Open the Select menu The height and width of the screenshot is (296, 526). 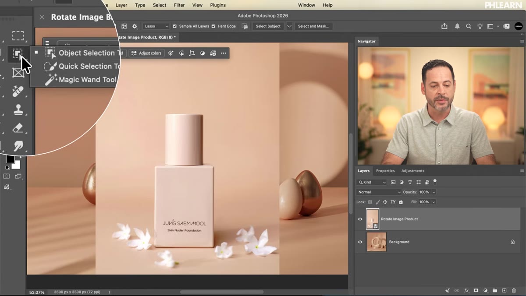tap(160, 5)
